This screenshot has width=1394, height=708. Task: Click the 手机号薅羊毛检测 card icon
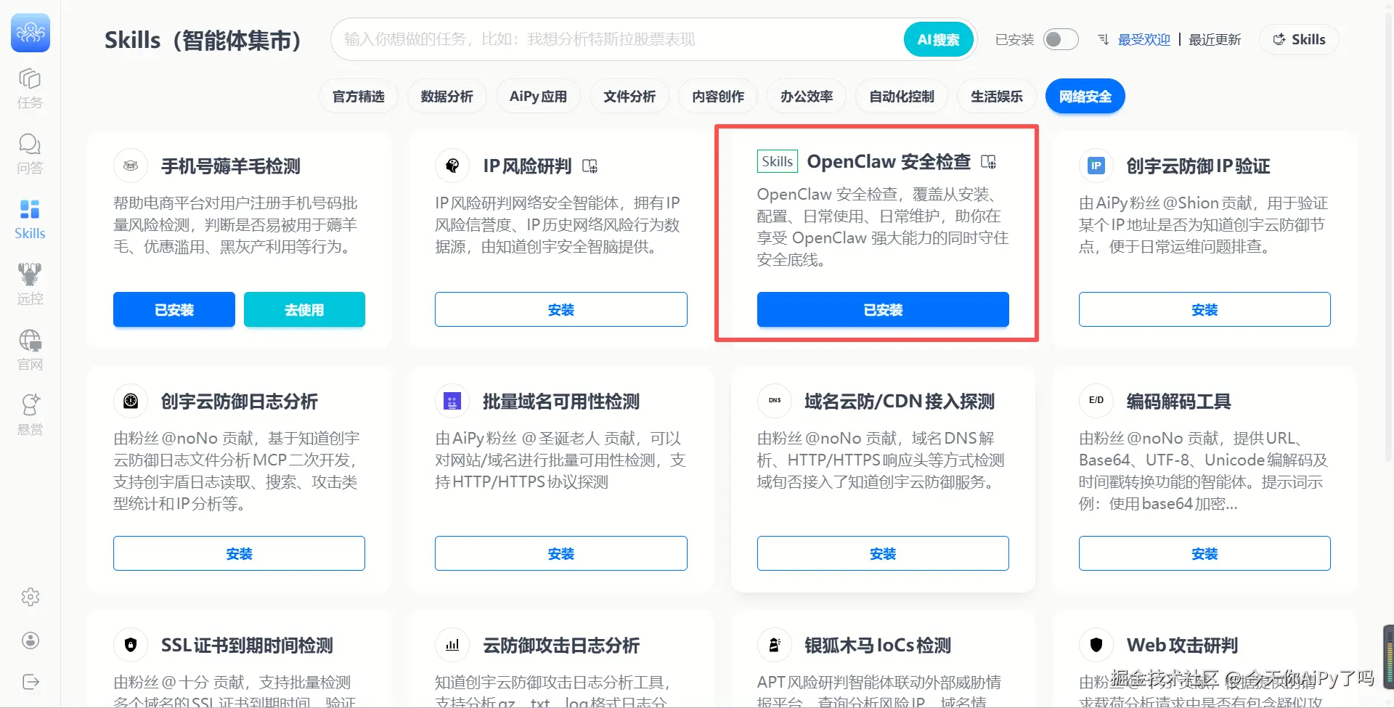[x=131, y=166]
